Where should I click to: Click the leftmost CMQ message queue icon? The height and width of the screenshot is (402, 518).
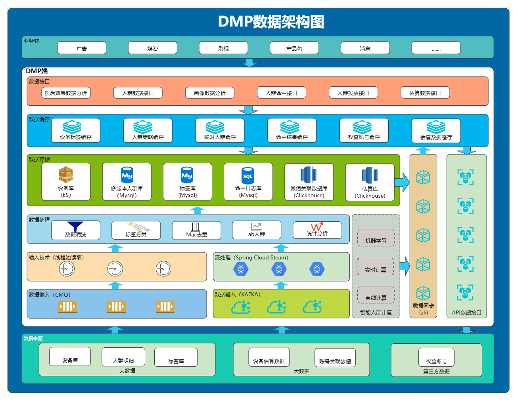coord(67,306)
